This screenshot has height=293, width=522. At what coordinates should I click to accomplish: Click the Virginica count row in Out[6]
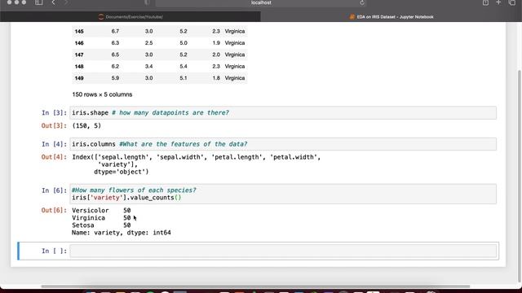point(101,218)
